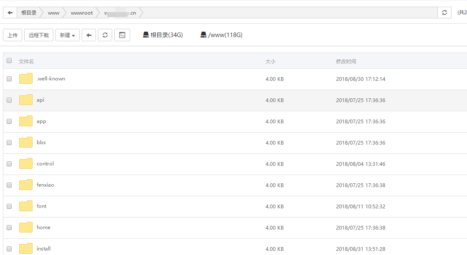Click the control folder icon

click(26, 164)
